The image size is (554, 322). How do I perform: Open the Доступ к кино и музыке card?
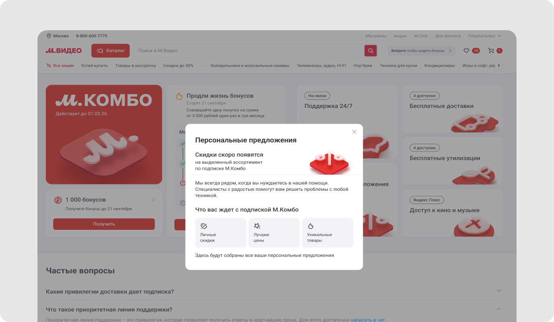452,213
